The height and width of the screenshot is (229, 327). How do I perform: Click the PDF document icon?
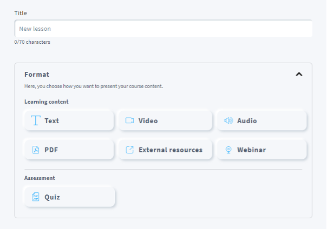36,150
